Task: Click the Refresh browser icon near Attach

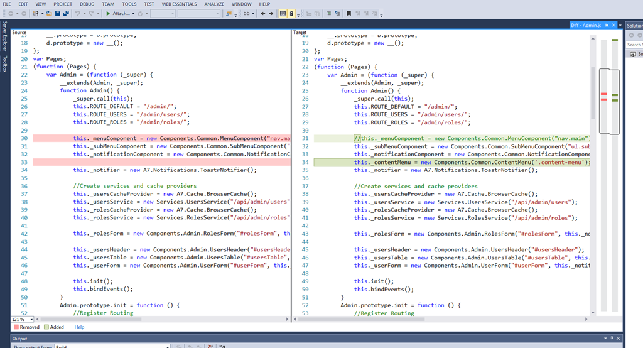Action: (x=140, y=14)
